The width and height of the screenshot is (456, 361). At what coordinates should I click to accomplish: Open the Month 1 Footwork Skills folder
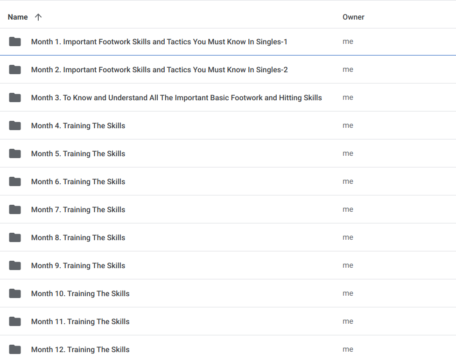pos(159,42)
